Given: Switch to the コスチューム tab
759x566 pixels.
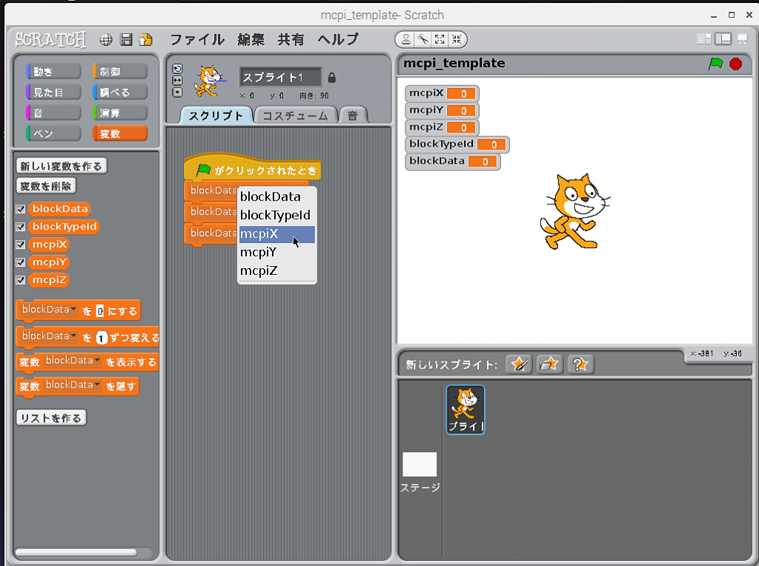Looking at the screenshot, I should click(295, 116).
